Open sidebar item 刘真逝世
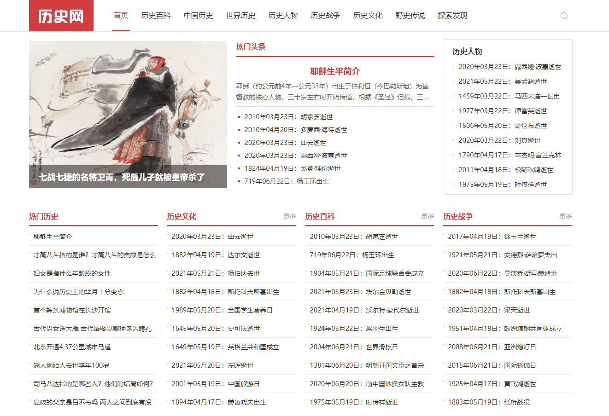The height and width of the screenshot is (416, 609). pyautogui.click(x=499, y=140)
